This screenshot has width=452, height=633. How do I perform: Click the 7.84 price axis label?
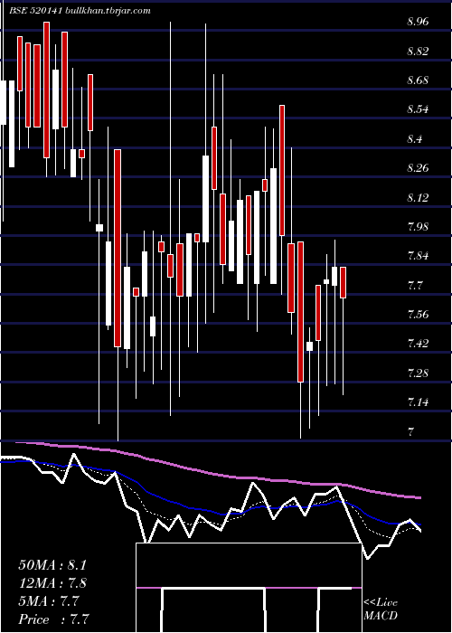tap(418, 256)
